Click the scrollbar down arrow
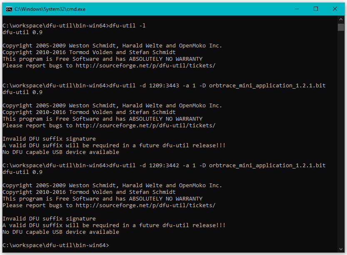Viewport: 347px width, 255px height. click(341, 248)
